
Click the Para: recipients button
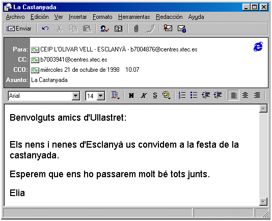[x=20, y=49]
